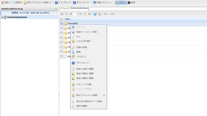The height and width of the screenshot is (116, 207).
Task: Open the 表示アドレスへの操作 toolbar dropdown
Action: pos(38,3)
